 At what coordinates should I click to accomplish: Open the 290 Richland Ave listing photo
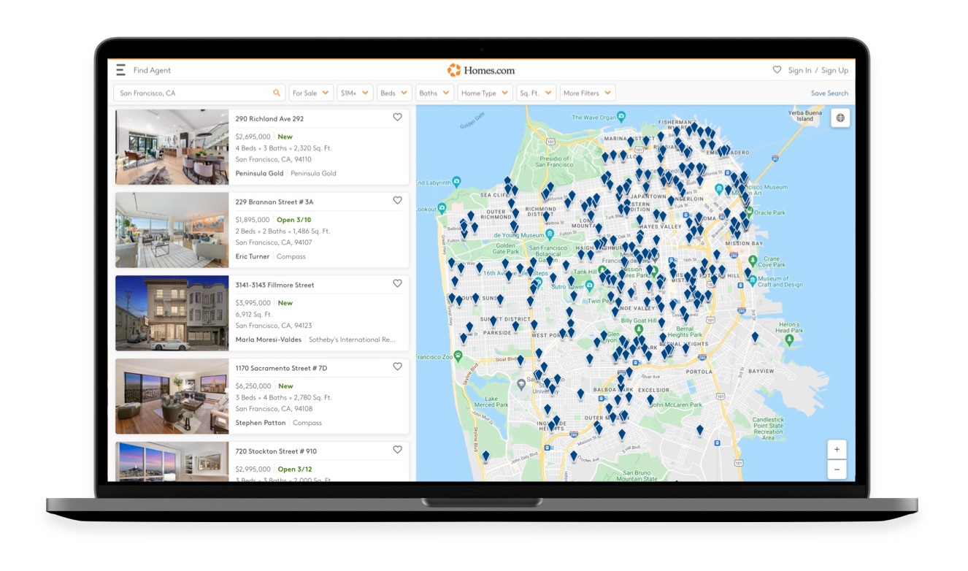coord(172,147)
